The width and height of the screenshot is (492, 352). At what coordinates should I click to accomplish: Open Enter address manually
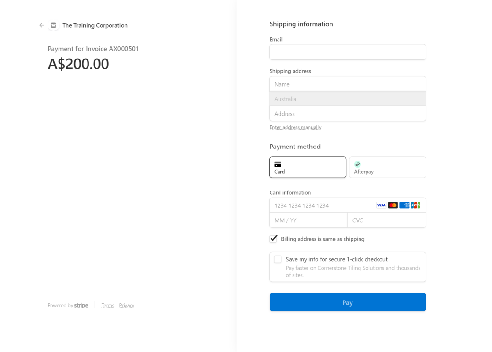click(295, 127)
